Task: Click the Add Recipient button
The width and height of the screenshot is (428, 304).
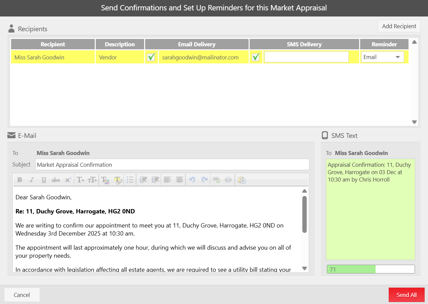Action: click(x=399, y=26)
